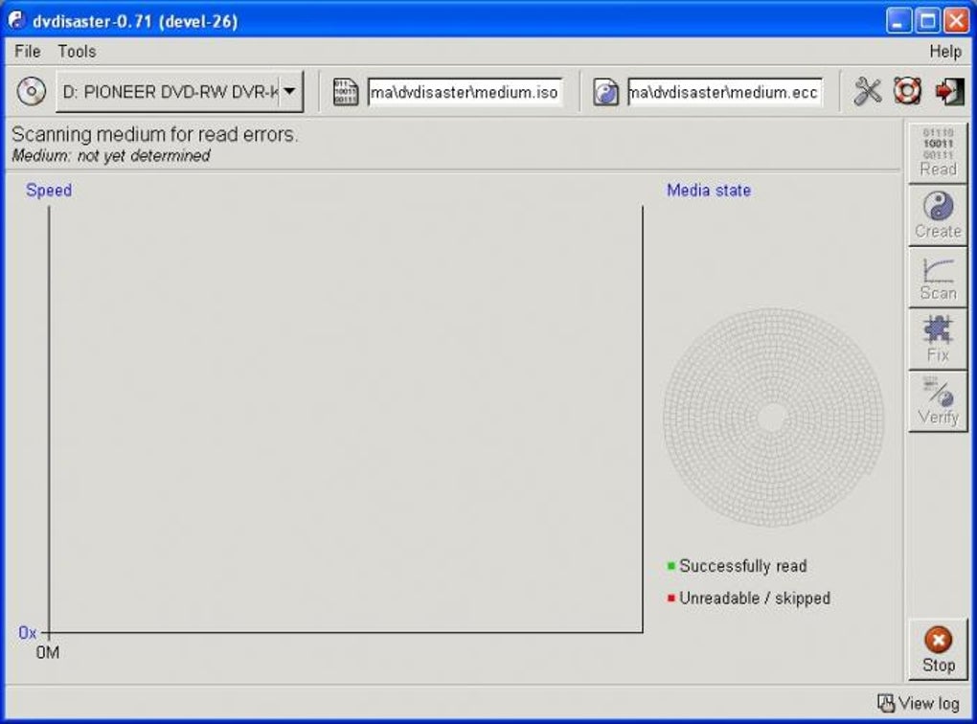Click the Read button

[938, 152]
